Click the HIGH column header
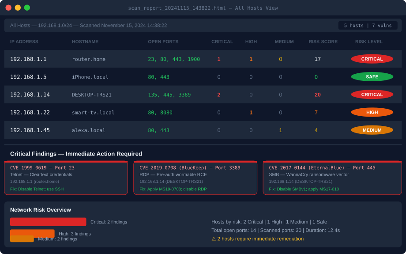The image size is (406, 254). pyautogui.click(x=251, y=42)
